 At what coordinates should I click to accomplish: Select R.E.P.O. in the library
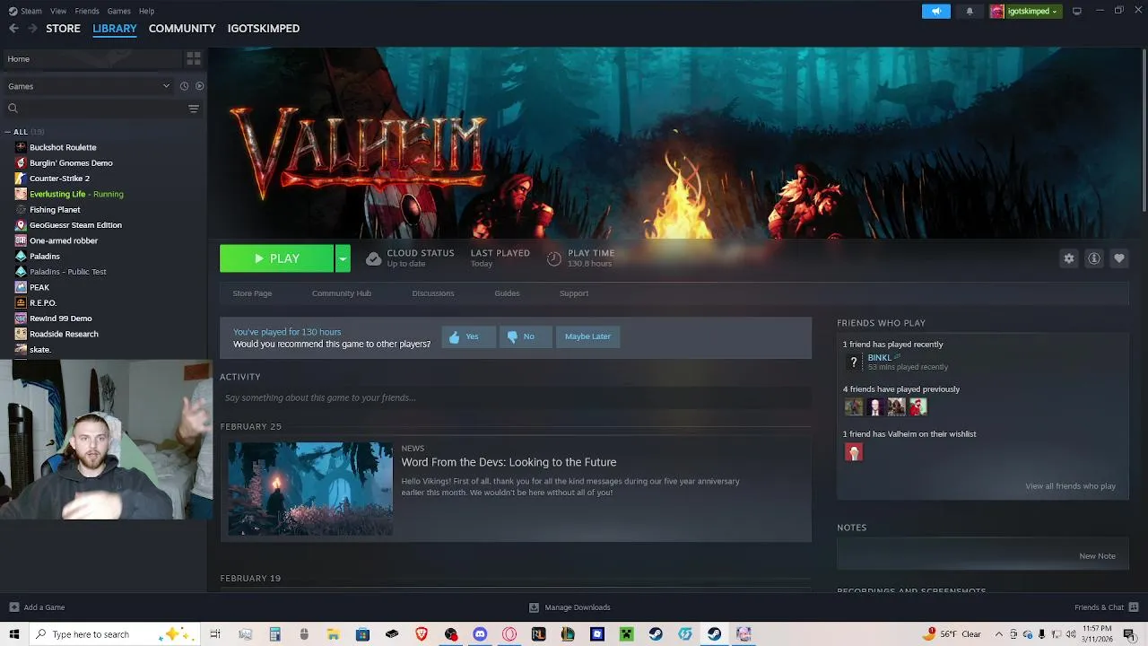point(43,303)
